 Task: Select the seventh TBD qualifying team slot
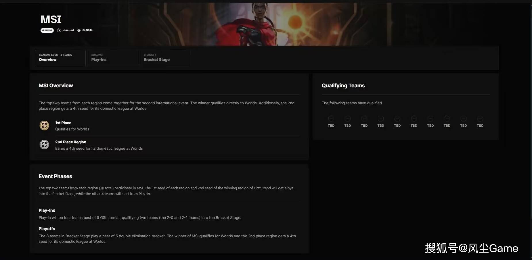coord(430,121)
